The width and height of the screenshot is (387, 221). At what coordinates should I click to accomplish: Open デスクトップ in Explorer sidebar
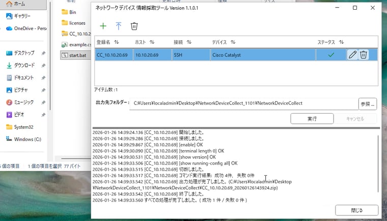(20, 53)
